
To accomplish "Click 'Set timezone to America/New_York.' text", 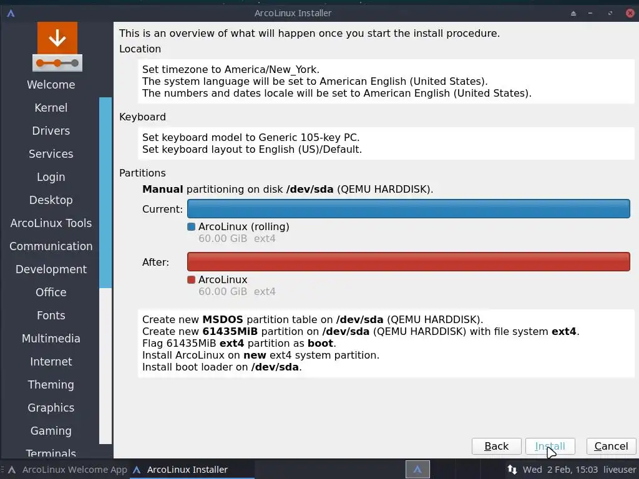I will (231, 69).
